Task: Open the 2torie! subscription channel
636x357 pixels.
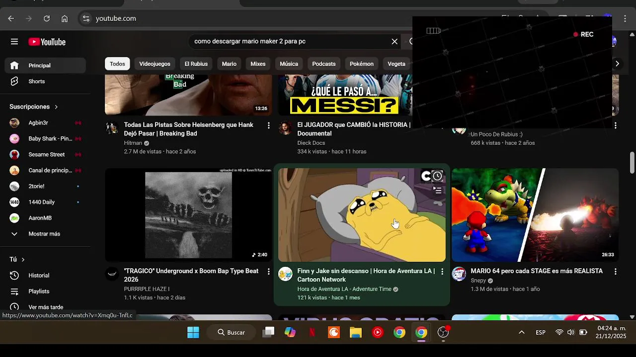Action: [45, 186]
